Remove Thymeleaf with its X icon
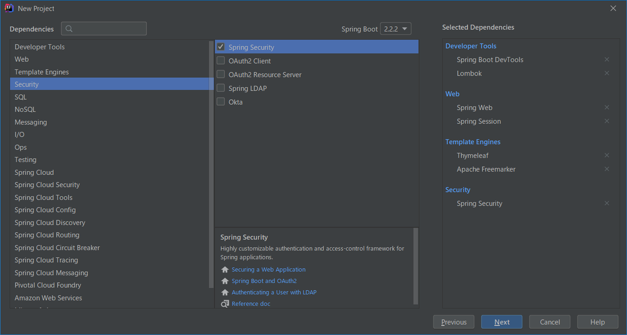627x335 pixels. tap(607, 155)
